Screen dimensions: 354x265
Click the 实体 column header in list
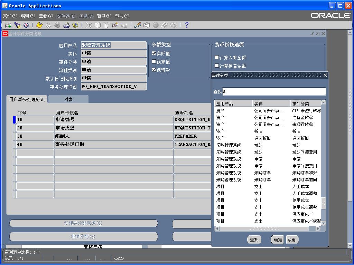click(x=271, y=104)
